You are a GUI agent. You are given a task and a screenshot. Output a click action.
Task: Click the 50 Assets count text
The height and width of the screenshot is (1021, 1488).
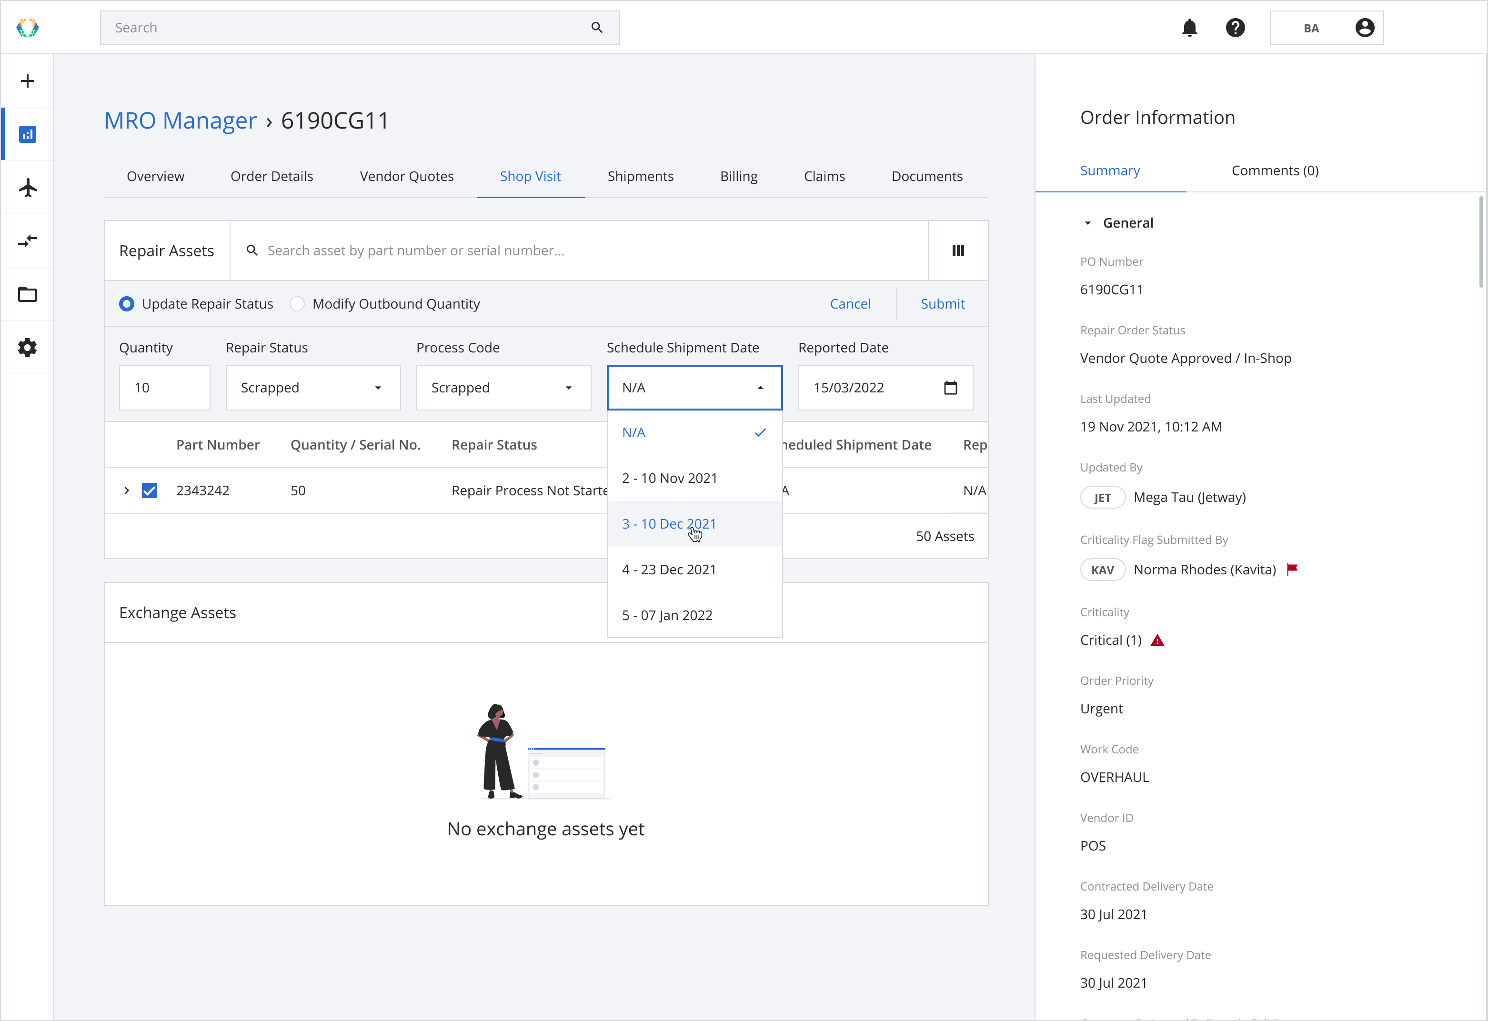coord(945,536)
